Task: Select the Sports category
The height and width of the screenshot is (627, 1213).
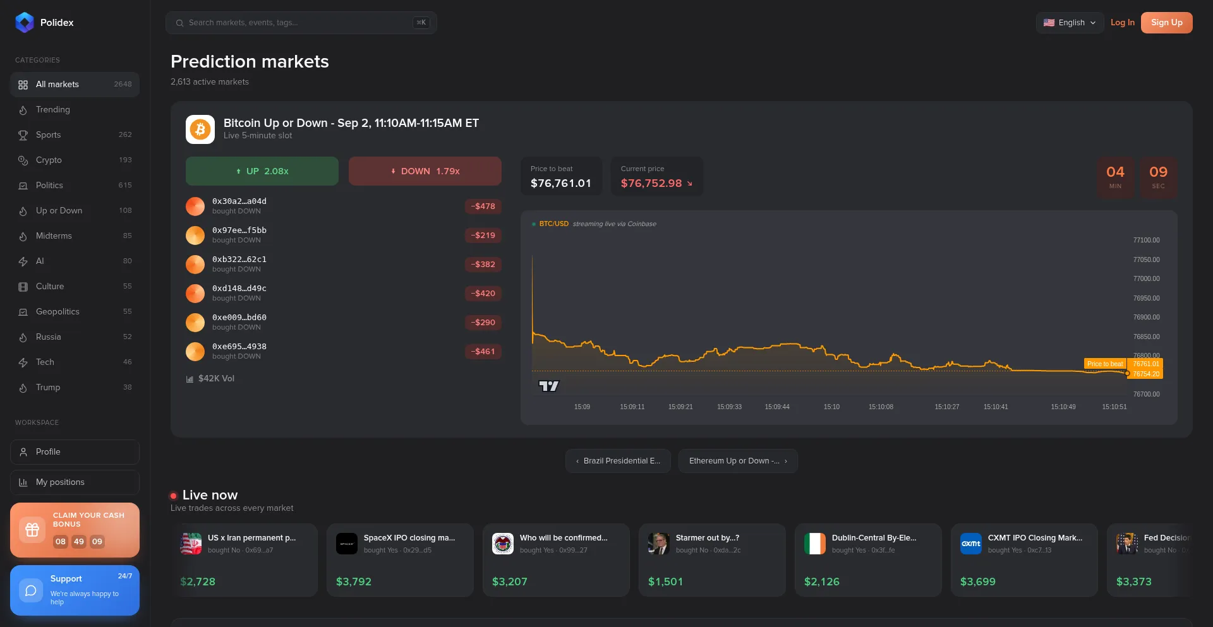Action: [75, 135]
